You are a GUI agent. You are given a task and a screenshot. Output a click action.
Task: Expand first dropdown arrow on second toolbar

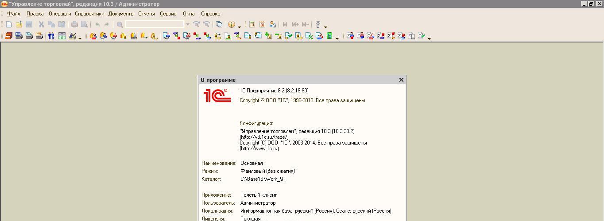(x=80, y=38)
